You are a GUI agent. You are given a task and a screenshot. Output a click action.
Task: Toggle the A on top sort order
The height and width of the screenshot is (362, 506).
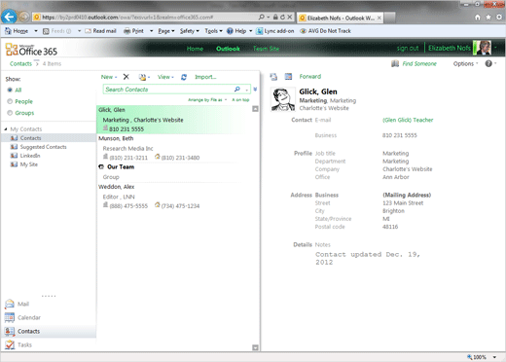click(x=240, y=100)
